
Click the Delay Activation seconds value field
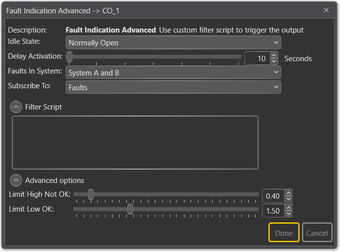[x=257, y=59]
